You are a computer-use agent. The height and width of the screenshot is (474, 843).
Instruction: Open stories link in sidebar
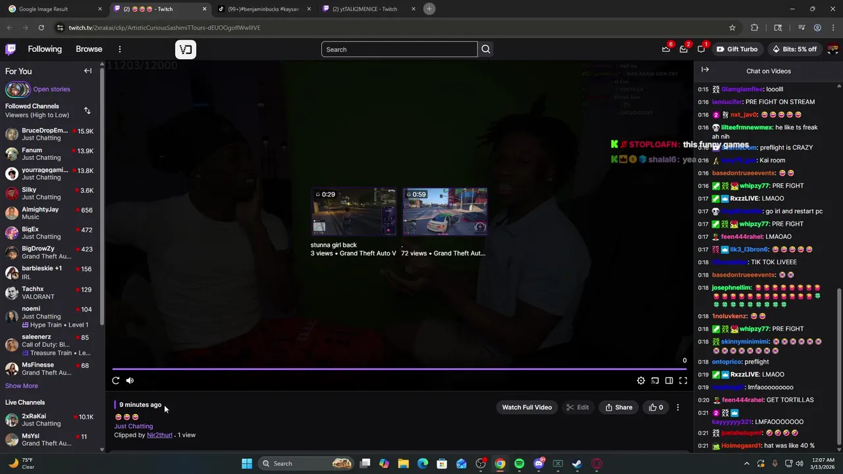click(51, 89)
